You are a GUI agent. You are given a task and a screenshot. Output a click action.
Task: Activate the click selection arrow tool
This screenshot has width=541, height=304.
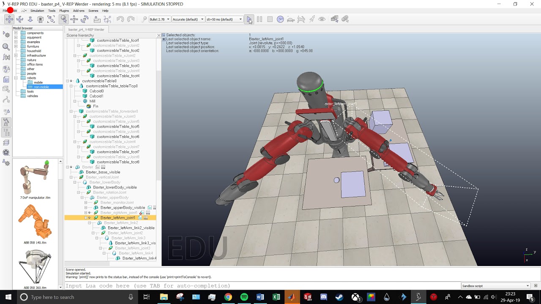coord(63,19)
